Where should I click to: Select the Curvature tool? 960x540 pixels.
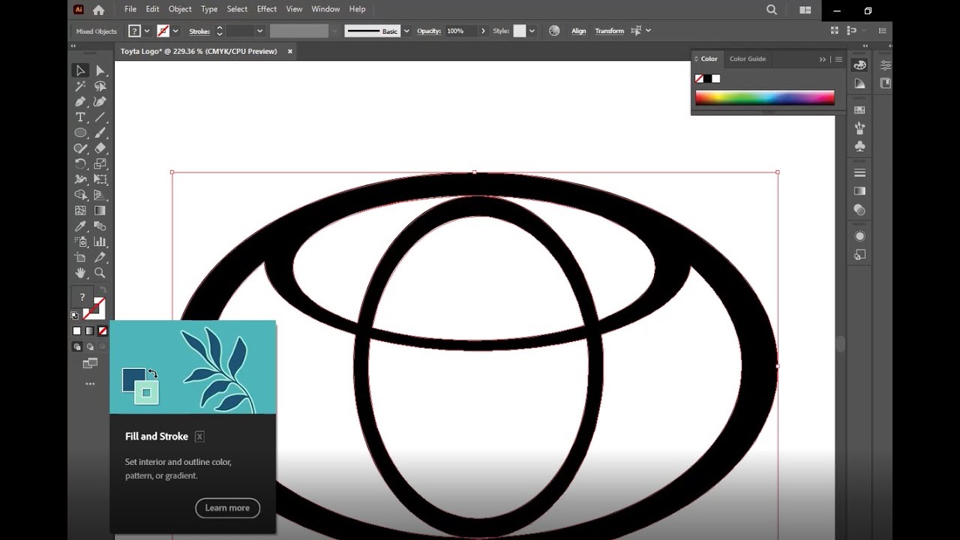[x=100, y=101]
